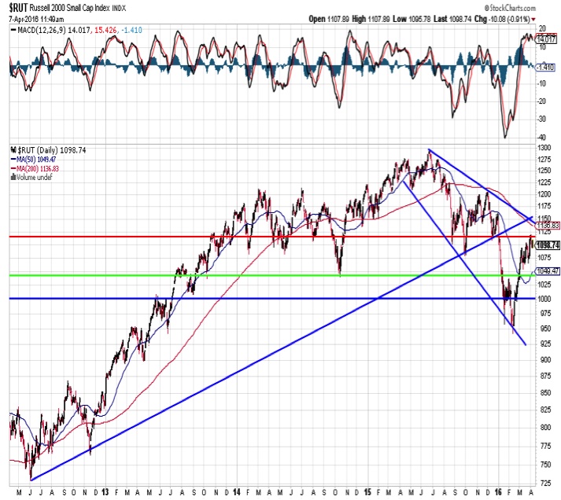Image resolution: width=561 pixels, height=500 pixels.
Task: Click the boxed 1136.83 price axis label
Action: (x=548, y=226)
